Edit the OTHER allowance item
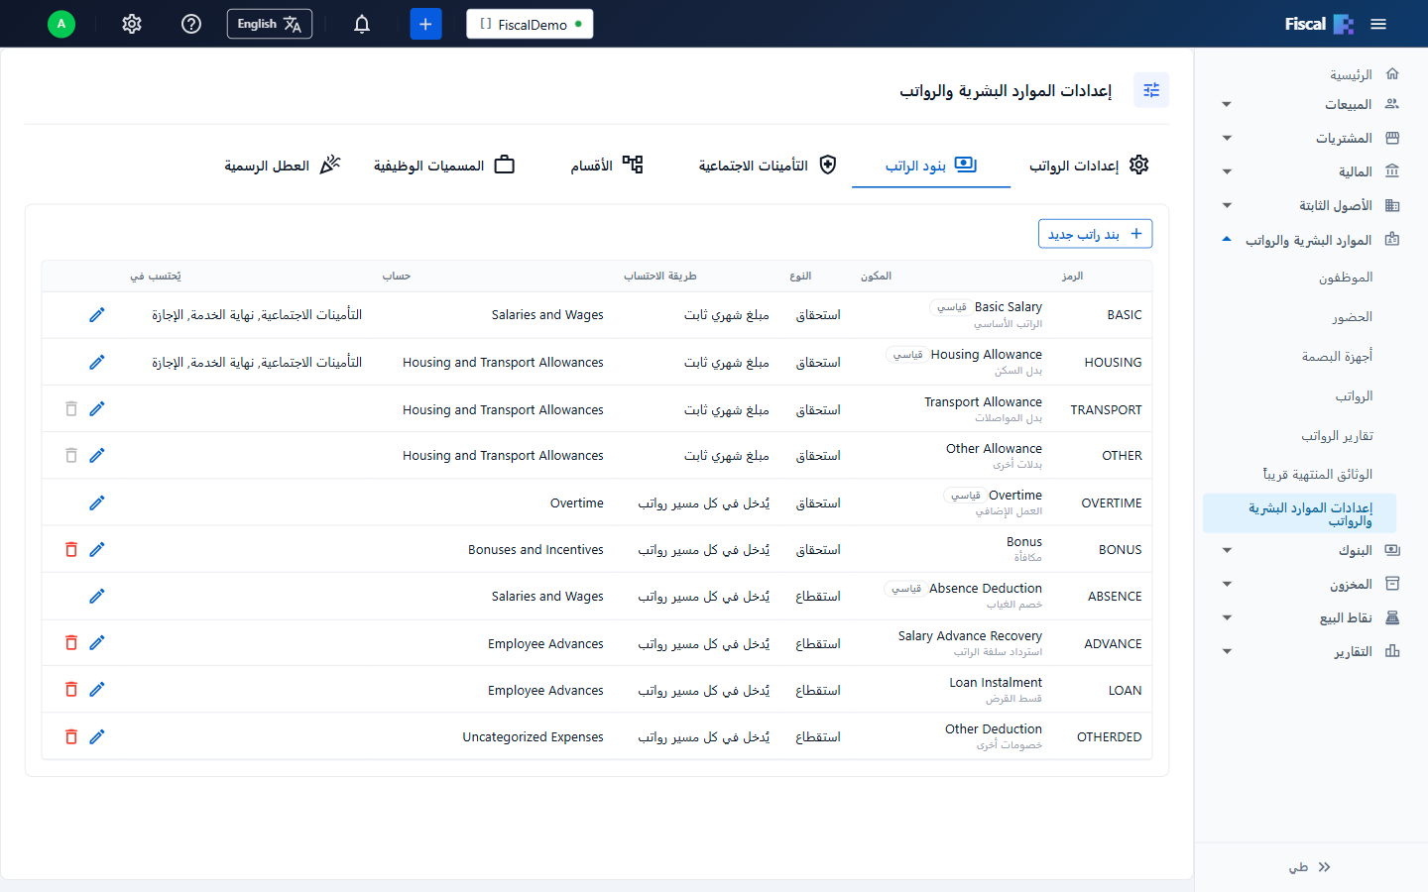Viewport: 1428px width, 892px height. pos(97,456)
